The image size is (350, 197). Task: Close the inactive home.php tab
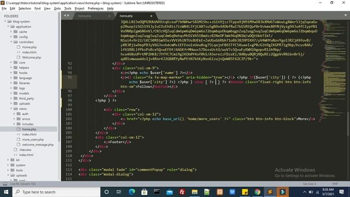click(x=109, y=16)
